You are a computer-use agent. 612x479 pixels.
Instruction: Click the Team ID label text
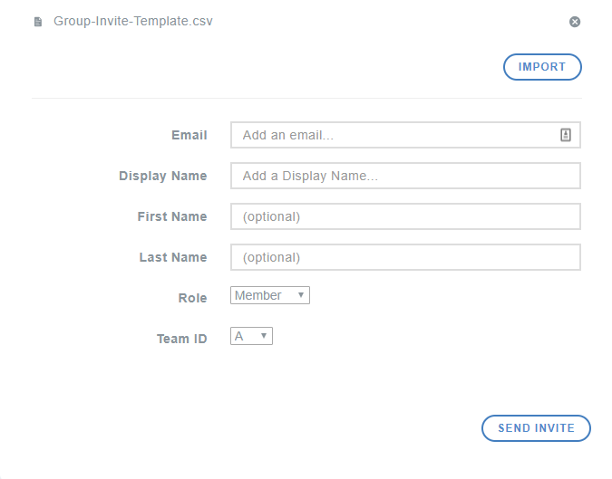coord(181,339)
